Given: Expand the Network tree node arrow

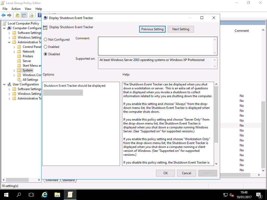Looking at the screenshot, I should [14, 52].
